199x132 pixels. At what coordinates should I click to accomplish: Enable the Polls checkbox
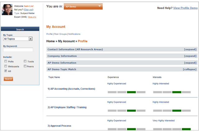coord(6,61)
